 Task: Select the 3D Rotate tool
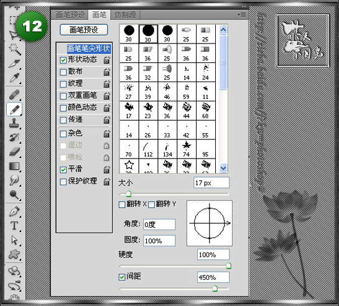[x=15, y=271]
